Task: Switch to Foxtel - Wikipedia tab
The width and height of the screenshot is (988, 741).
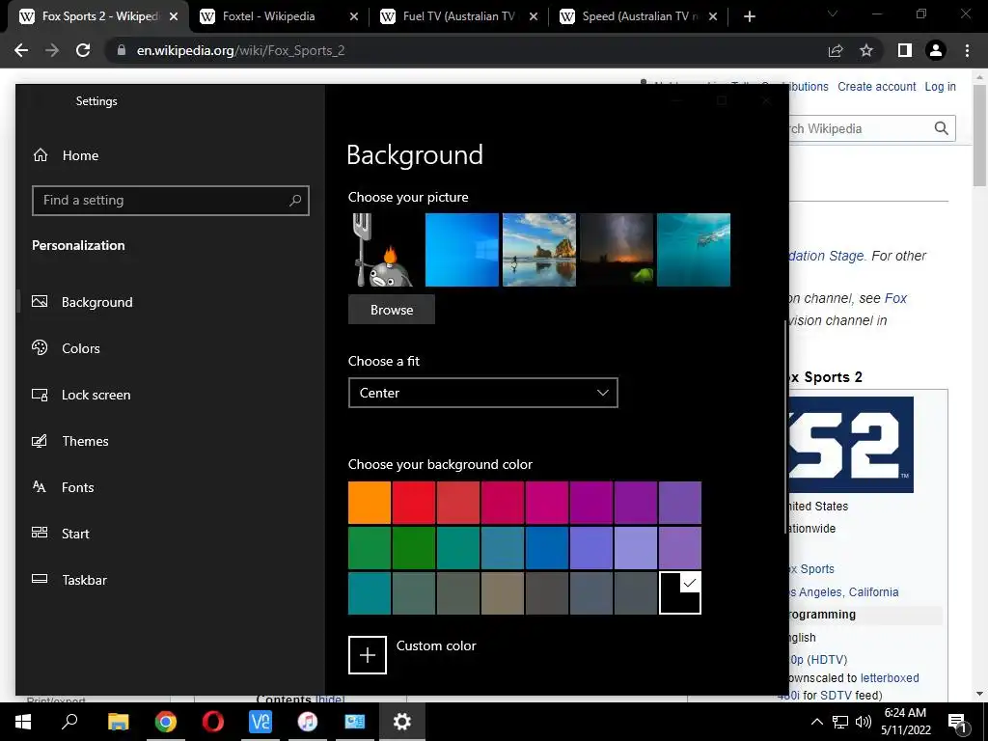Action: (277, 16)
